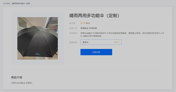176x92 pixels.
Task: Click the 1把OceanBase 定制伞 description text
Action: (x=22, y=83)
